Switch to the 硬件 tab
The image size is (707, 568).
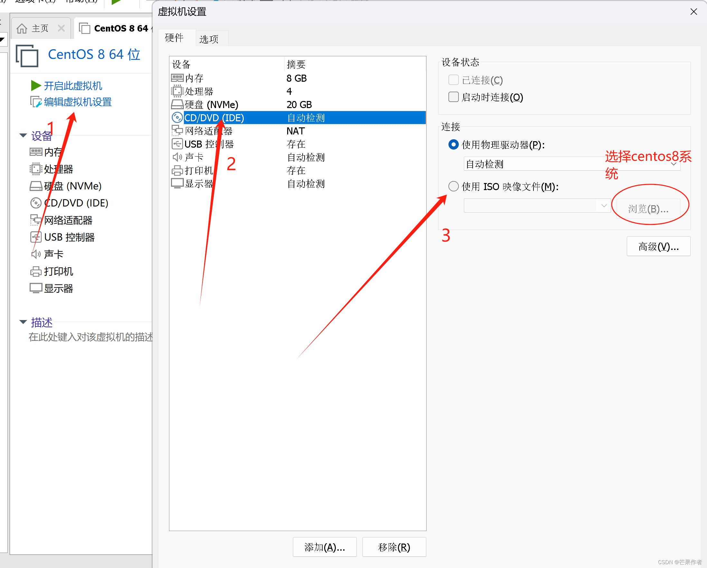[x=174, y=38]
